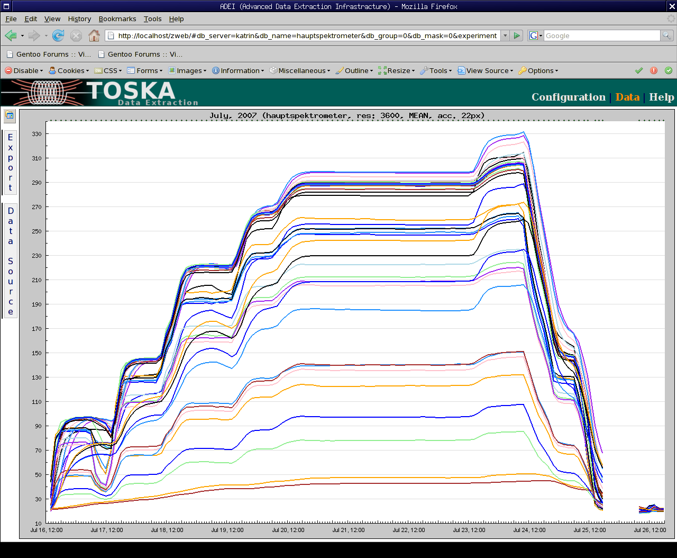Screen dimensions: 677x558
Task: Click the browser Reload button
Action: pyautogui.click(x=58, y=35)
